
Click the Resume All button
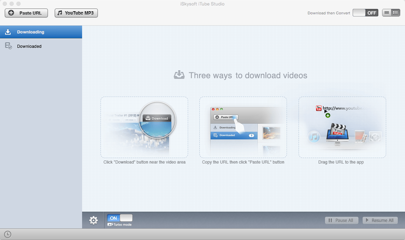380,221
